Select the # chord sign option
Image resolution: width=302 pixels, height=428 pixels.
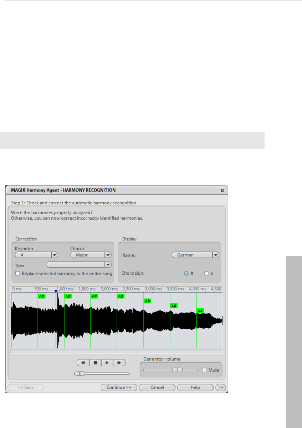point(186,273)
